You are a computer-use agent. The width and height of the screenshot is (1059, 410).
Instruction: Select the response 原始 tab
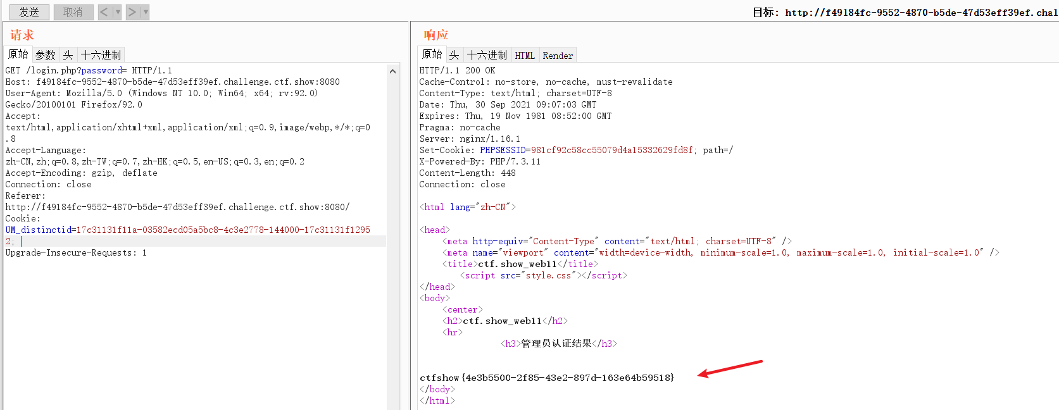tap(432, 54)
